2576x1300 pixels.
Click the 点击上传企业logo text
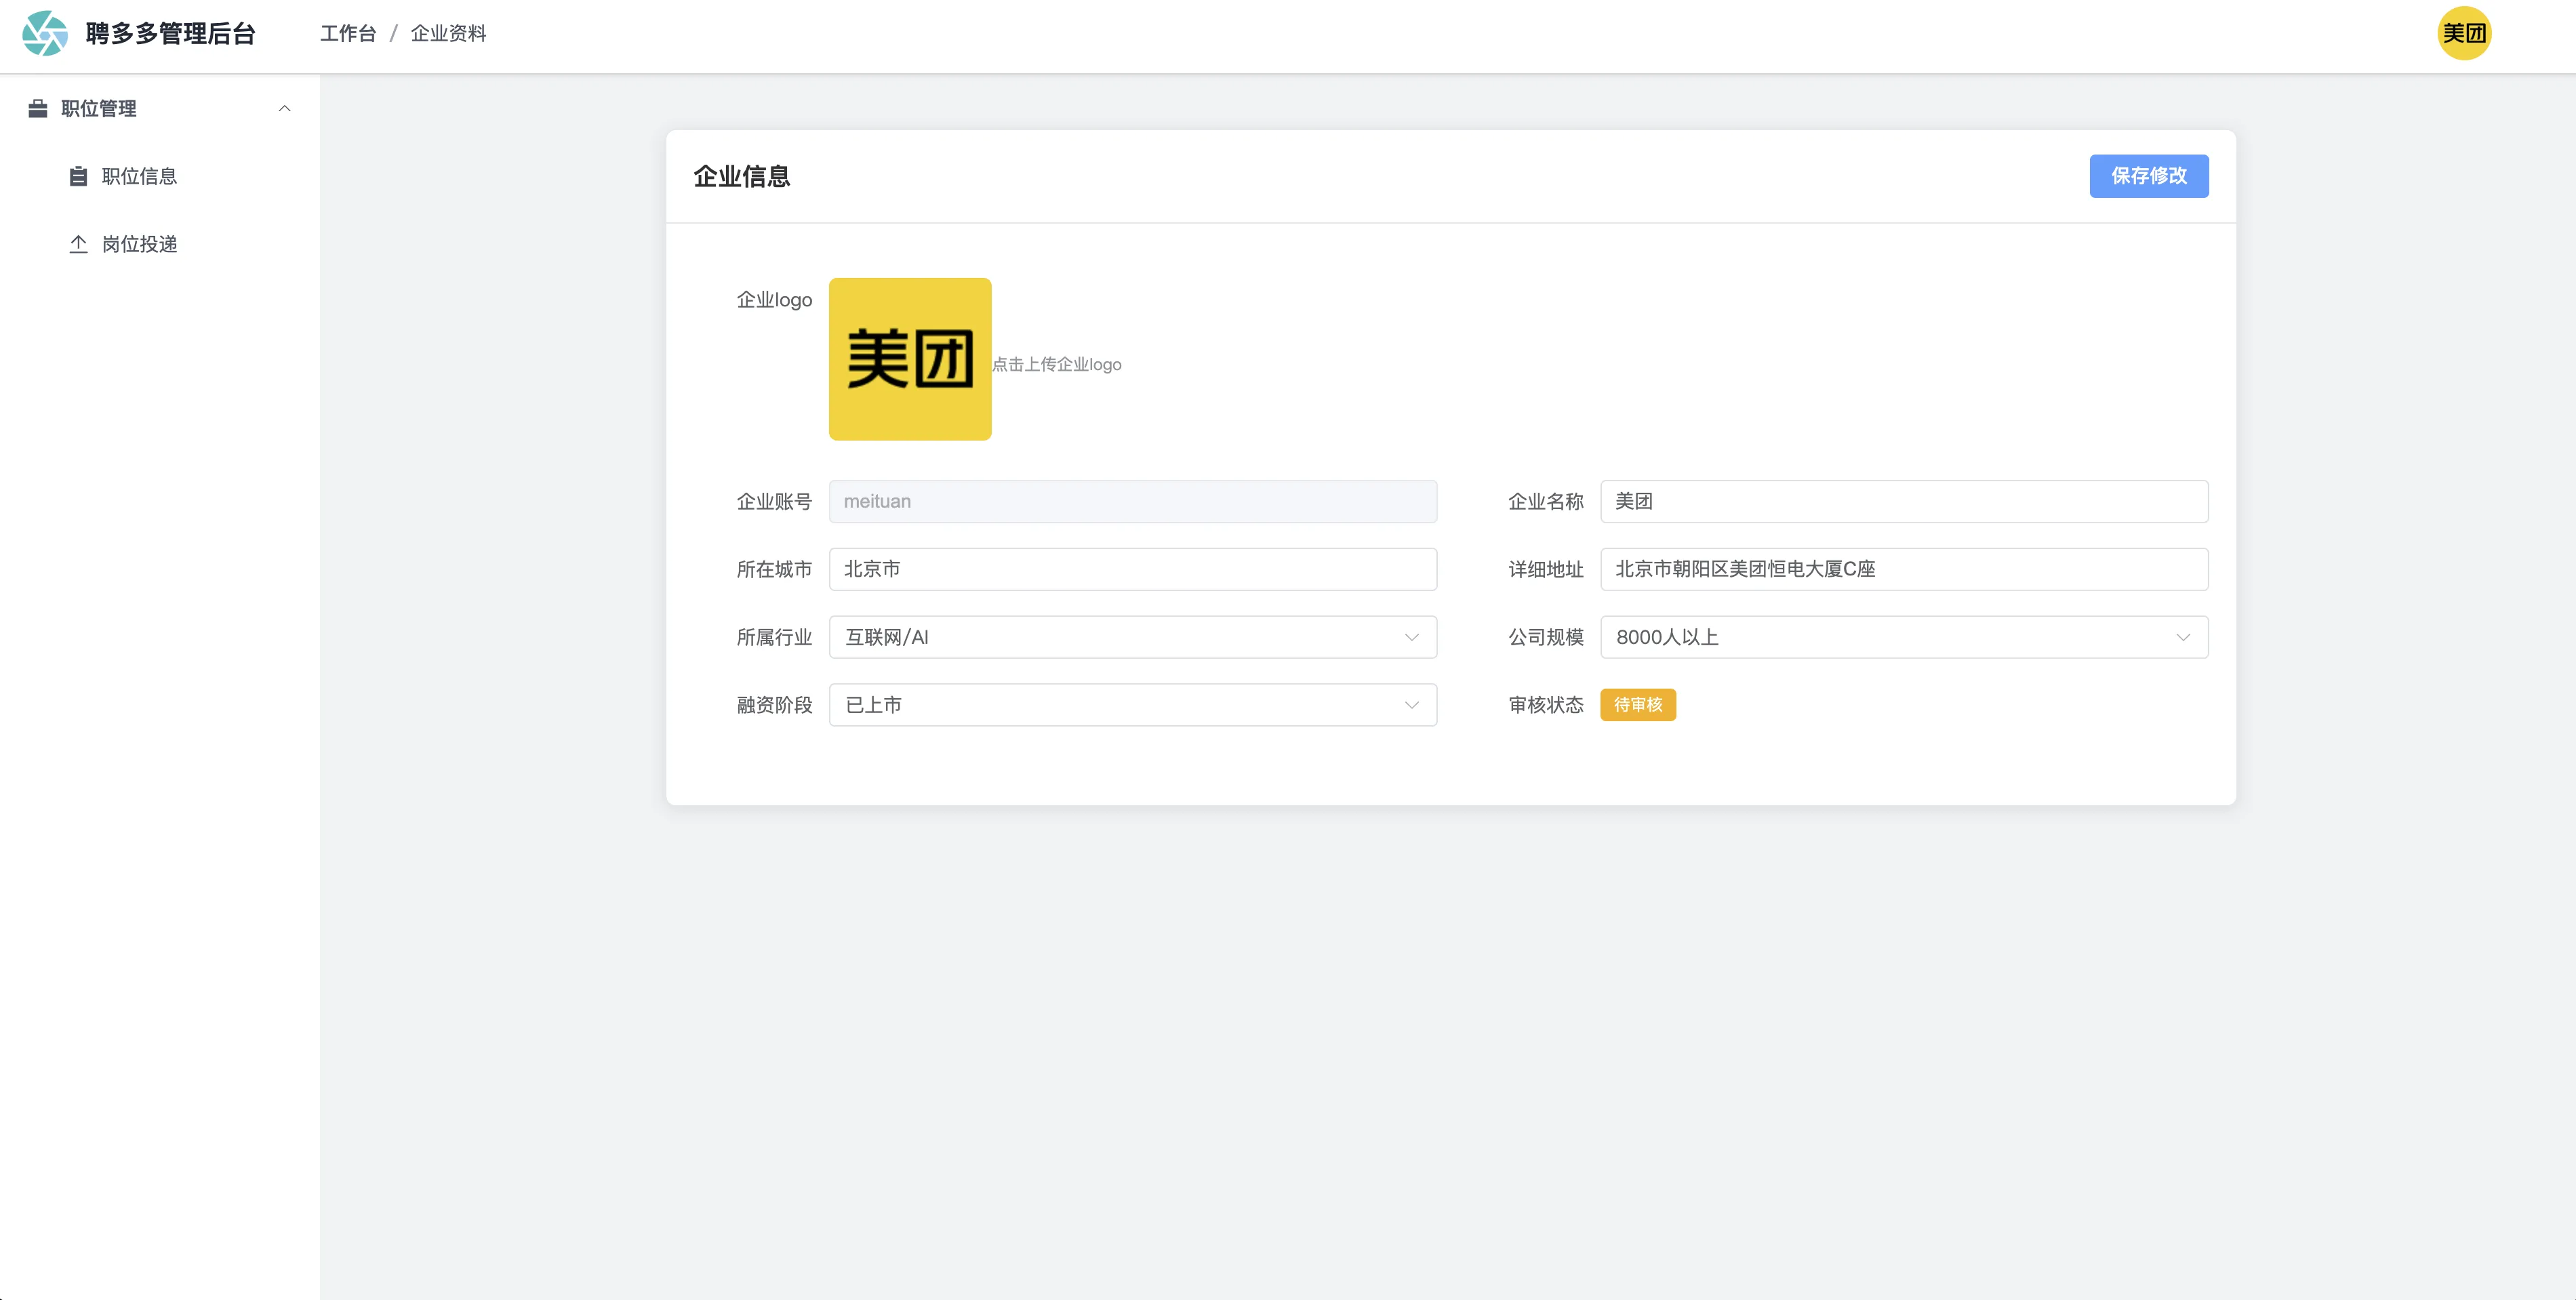coord(1057,365)
